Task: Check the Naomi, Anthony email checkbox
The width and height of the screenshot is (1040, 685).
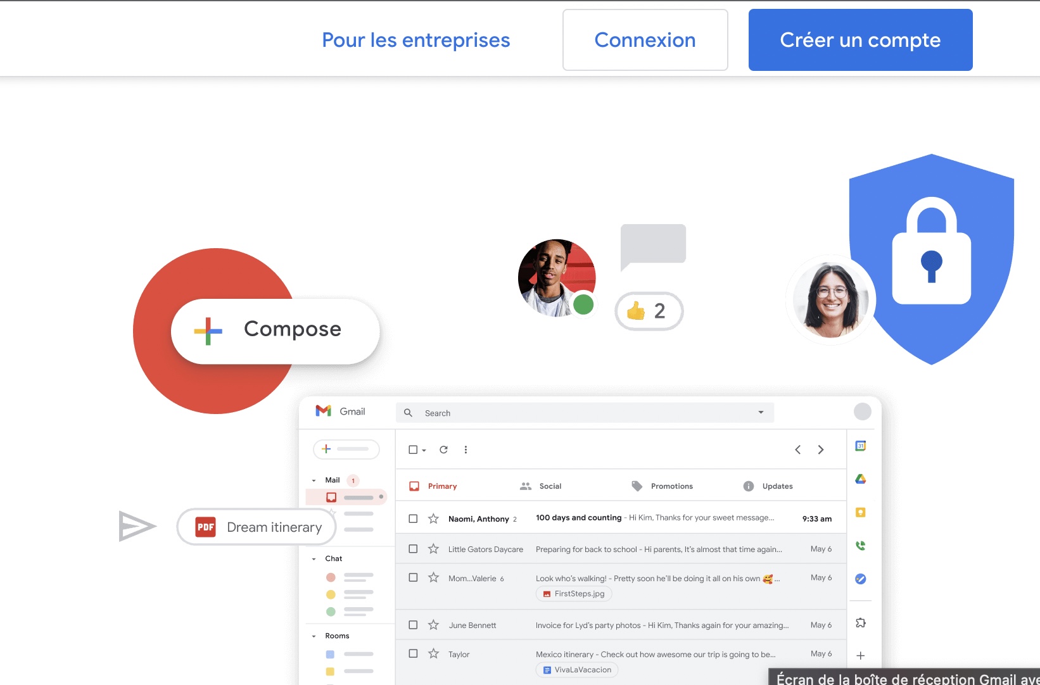Action: (413, 518)
